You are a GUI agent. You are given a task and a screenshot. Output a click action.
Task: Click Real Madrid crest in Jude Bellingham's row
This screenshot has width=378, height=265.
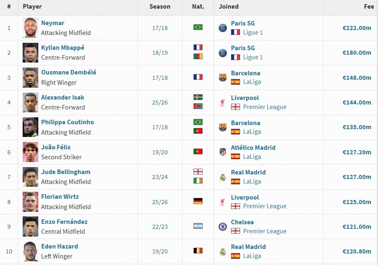pos(222,177)
